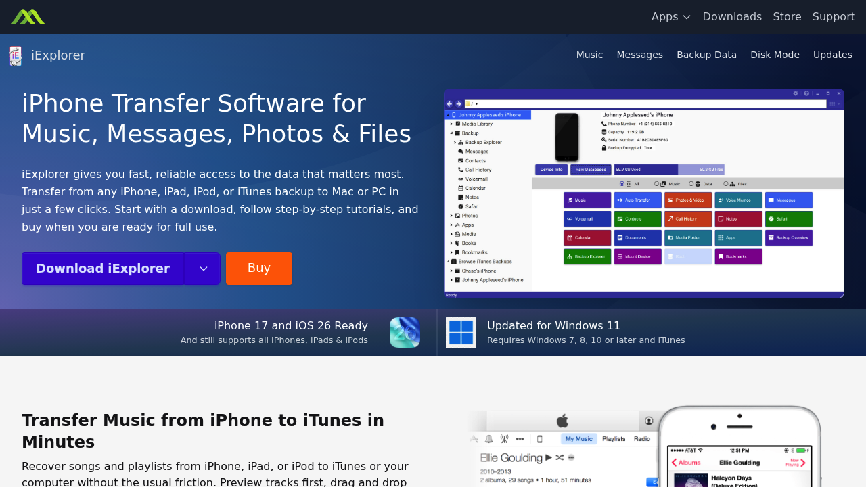Click the forward arrow in app screenshot
This screenshot has height=487, width=866.
(458, 103)
